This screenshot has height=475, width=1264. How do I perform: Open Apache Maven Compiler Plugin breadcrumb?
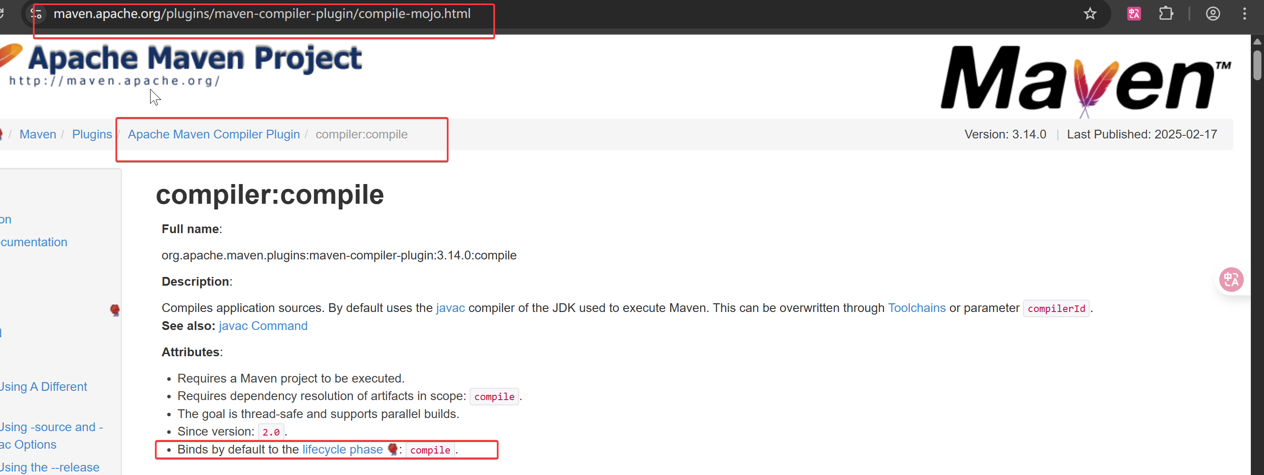click(x=213, y=134)
